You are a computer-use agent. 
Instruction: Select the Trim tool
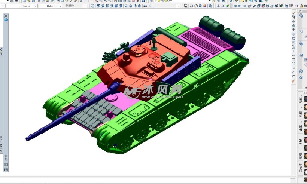coord(294,51)
